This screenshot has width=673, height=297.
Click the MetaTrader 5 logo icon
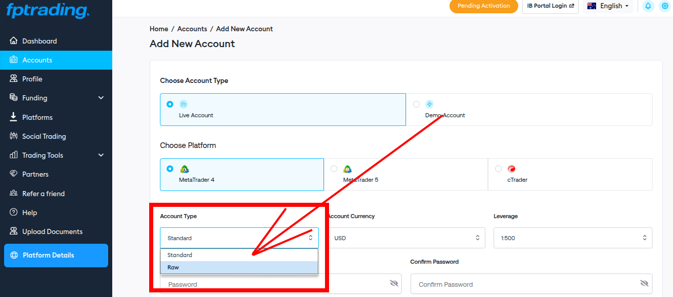(348, 169)
